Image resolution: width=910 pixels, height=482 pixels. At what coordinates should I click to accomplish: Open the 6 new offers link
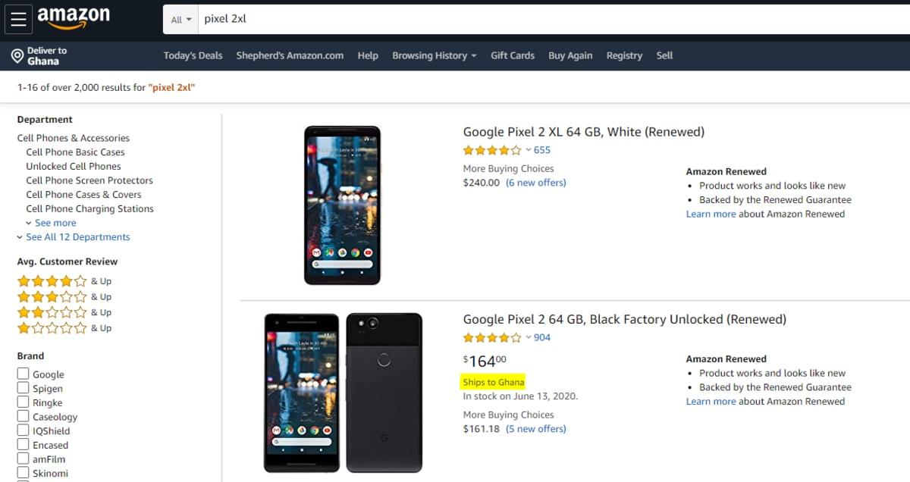(535, 183)
